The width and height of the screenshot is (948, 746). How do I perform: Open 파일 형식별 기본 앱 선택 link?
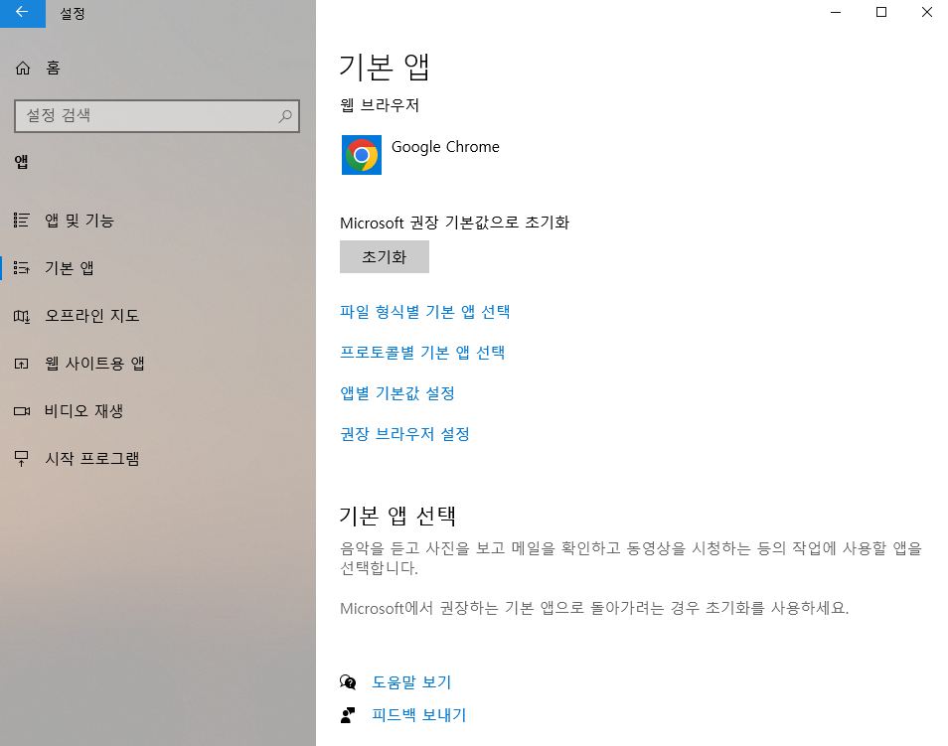click(425, 312)
